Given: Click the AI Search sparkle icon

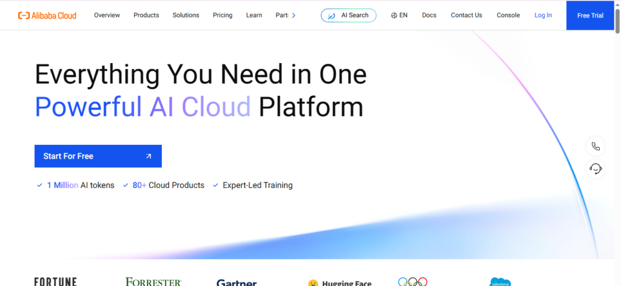Looking at the screenshot, I should 332,15.
